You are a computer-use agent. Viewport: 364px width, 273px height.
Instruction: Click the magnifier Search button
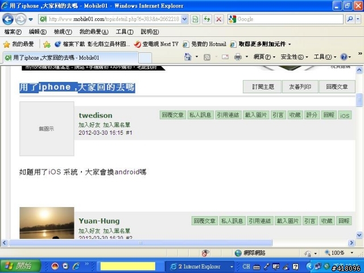350,19
